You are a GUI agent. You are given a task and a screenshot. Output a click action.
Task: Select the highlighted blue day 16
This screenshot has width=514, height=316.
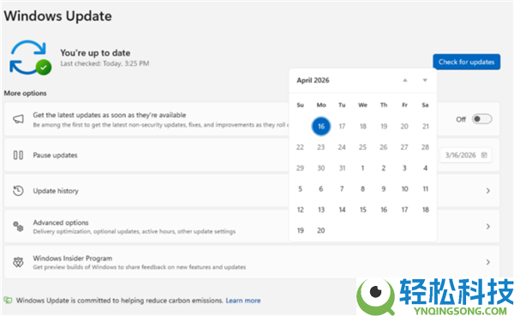321,126
